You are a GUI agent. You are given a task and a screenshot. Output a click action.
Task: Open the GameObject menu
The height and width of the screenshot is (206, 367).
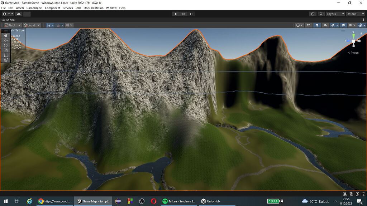tap(34, 8)
